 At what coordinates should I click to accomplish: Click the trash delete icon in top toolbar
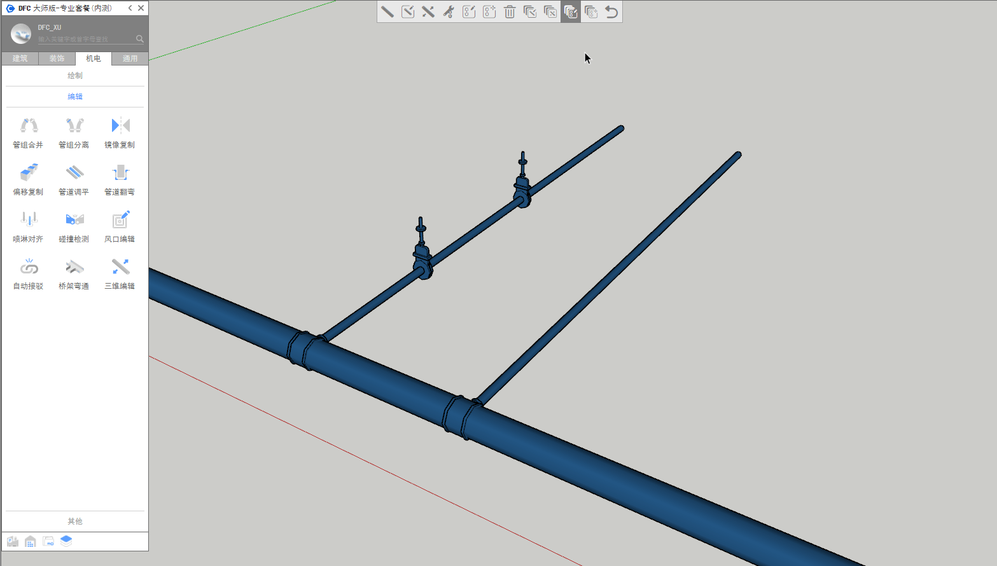[510, 12]
